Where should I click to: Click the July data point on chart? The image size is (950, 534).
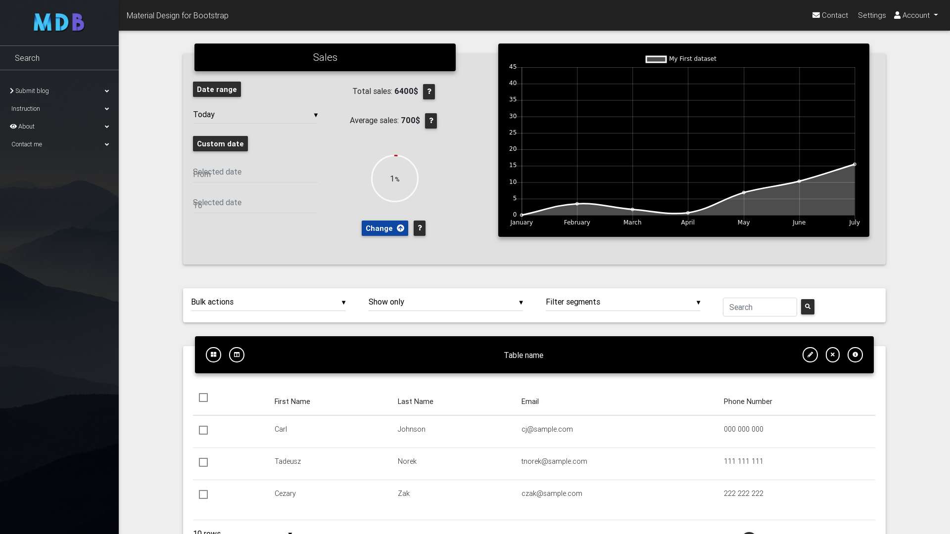tap(855, 164)
